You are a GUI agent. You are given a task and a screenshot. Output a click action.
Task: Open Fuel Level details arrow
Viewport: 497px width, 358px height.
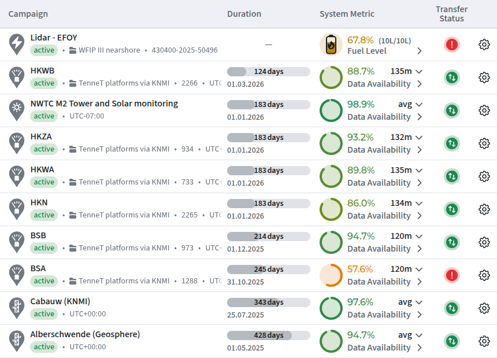point(420,51)
